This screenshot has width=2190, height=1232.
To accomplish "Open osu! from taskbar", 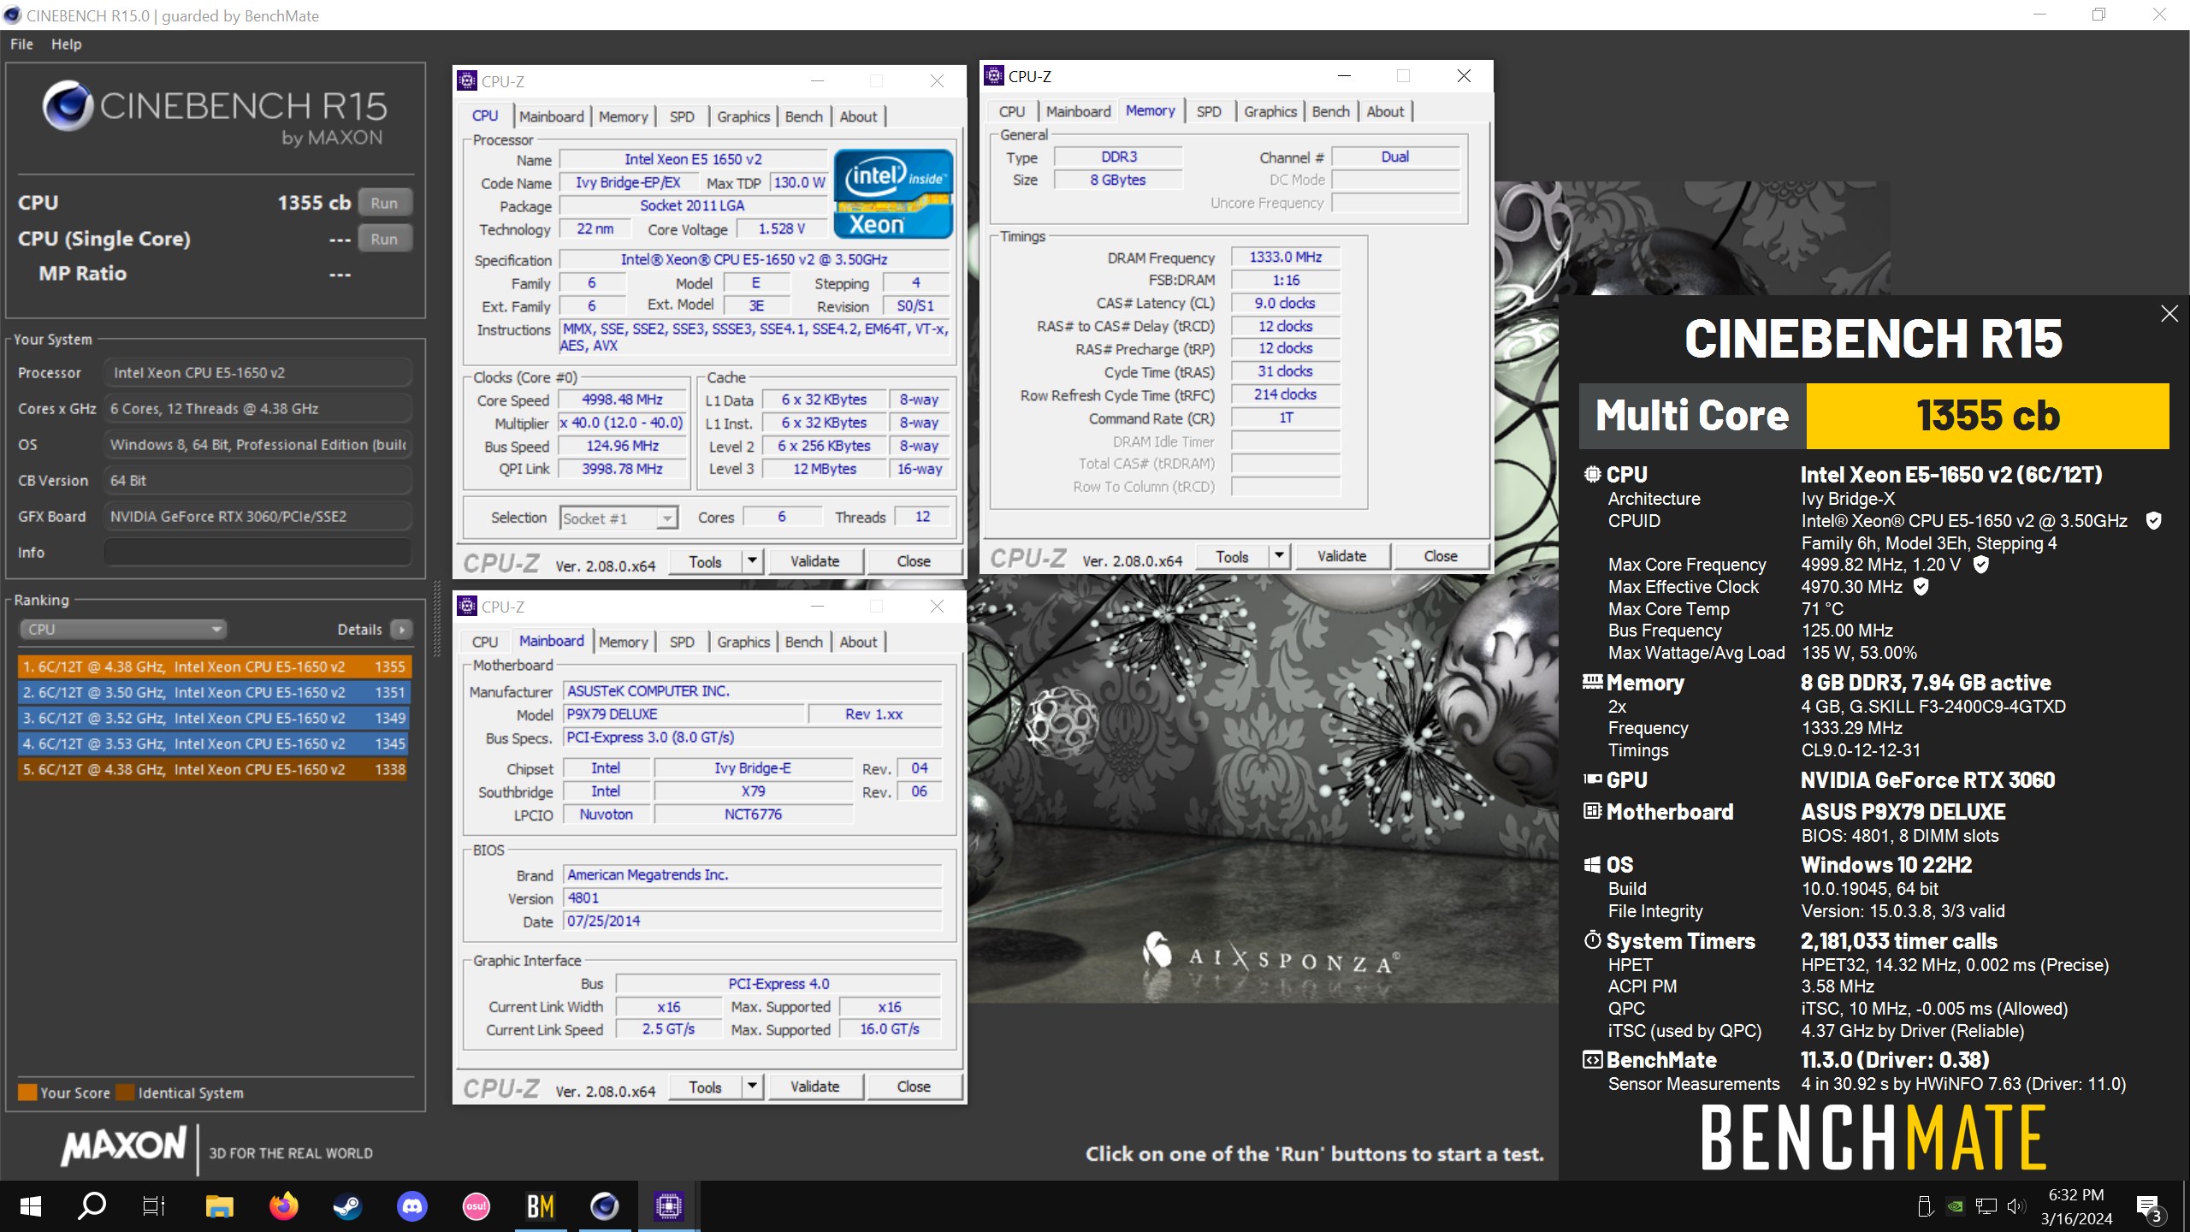I will 476,1206.
